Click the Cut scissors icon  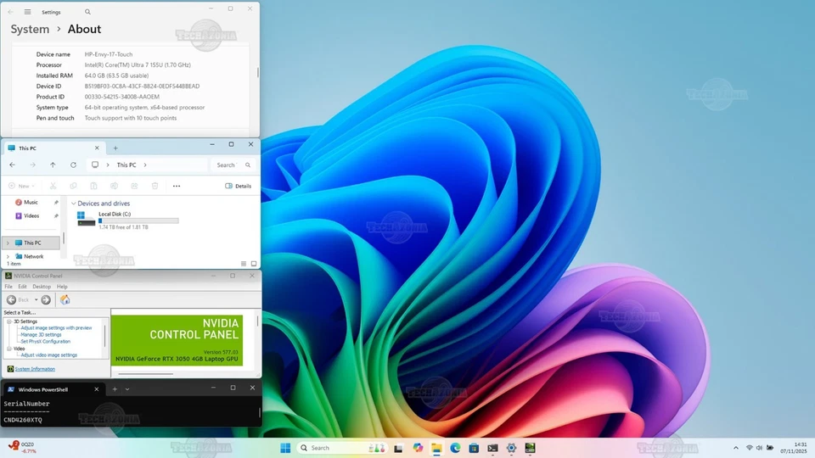click(53, 186)
